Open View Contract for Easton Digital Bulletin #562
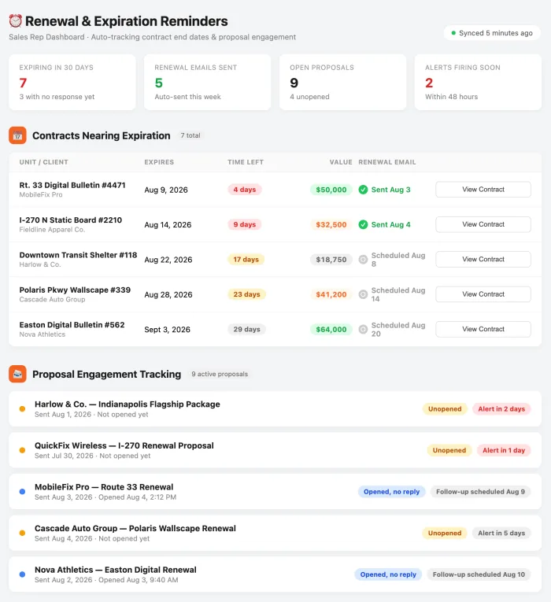This screenshot has width=551, height=602. point(483,330)
